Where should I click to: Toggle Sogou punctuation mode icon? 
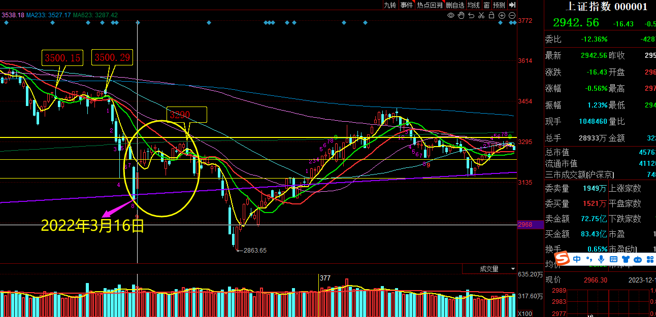coord(589,259)
